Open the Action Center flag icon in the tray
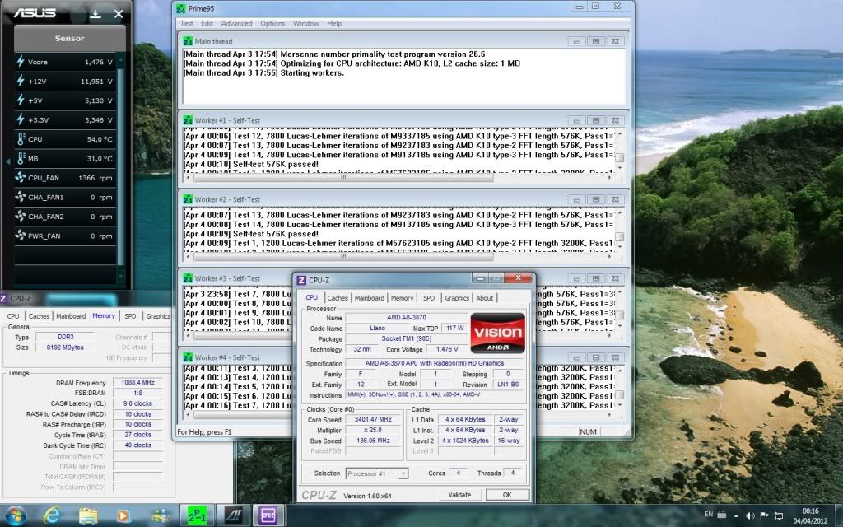The image size is (843, 527). tap(764, 515)
